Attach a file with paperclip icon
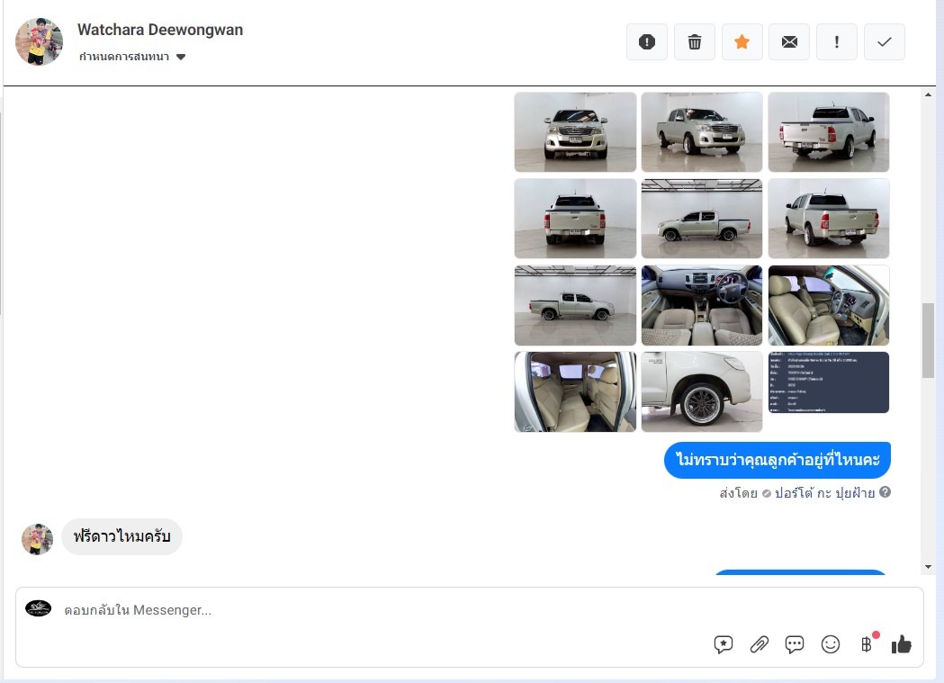The height and width of the screenshot is (683, 944). point(759,644)
